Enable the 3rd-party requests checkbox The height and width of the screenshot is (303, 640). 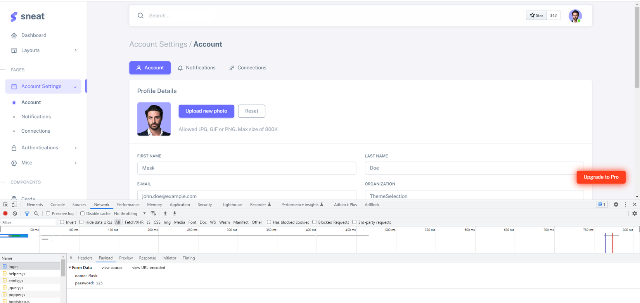click(354, 222)
